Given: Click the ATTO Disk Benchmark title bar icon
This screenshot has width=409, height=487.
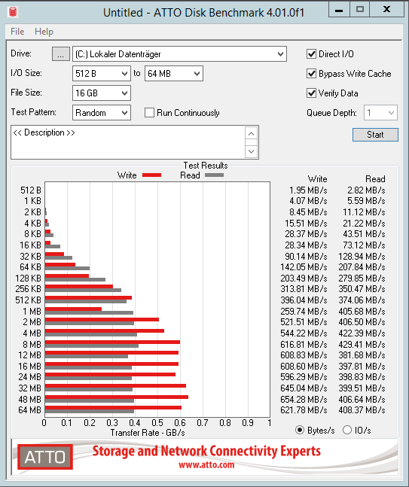Looking at the screenshot, I should pyautogui.click(x=13, y=12).
